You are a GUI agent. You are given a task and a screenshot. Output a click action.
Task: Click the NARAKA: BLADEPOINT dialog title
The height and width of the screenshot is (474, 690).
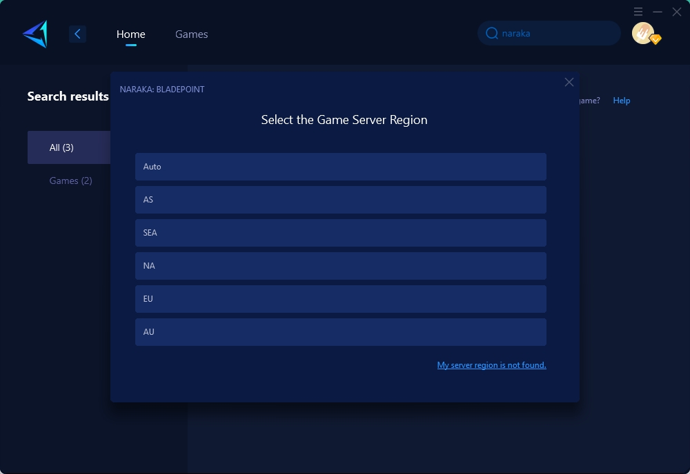point(162,89)
